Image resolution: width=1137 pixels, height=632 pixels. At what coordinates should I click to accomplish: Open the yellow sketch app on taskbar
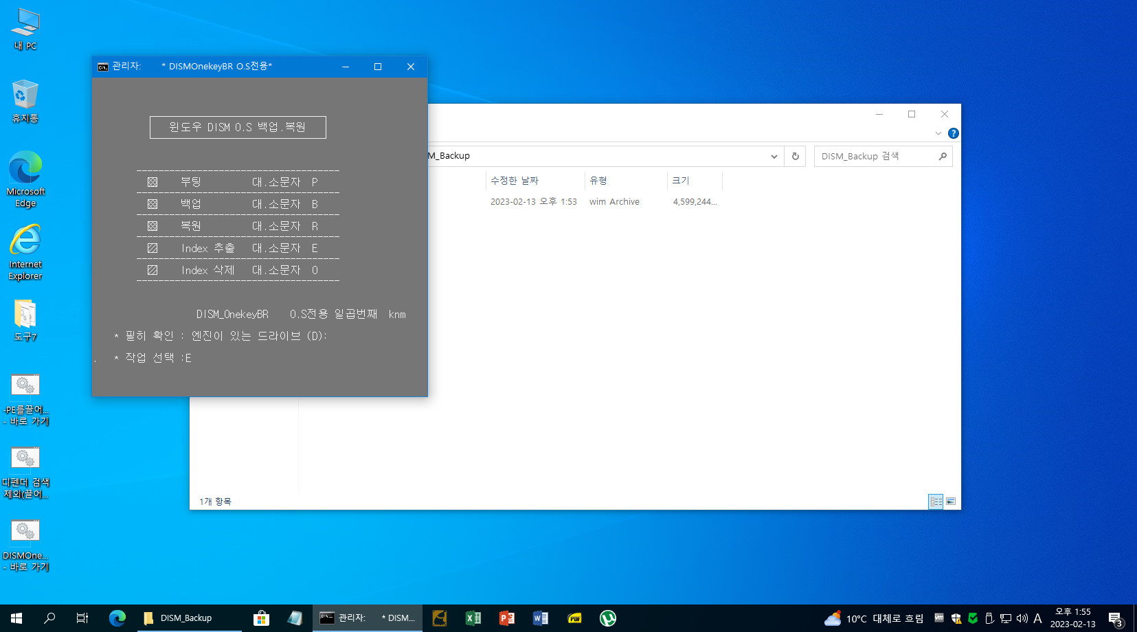click(440, 618)
